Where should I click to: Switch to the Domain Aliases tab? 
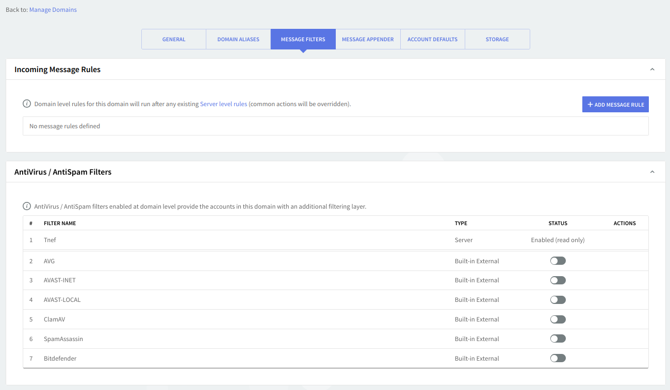click(238, 39)
